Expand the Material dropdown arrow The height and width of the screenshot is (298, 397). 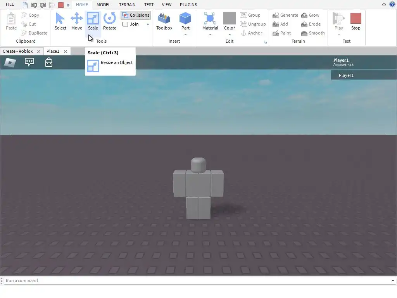(x=210, y=35)
